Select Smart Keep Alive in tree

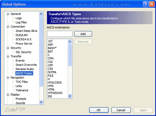tap(26, 31)
